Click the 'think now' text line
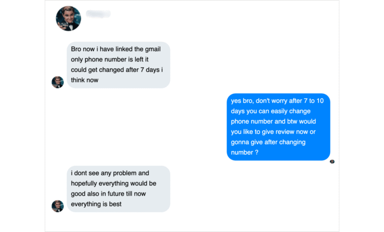The height and width of the screenshot is (232, 384). pyautogui.click(x=84, y=80)
